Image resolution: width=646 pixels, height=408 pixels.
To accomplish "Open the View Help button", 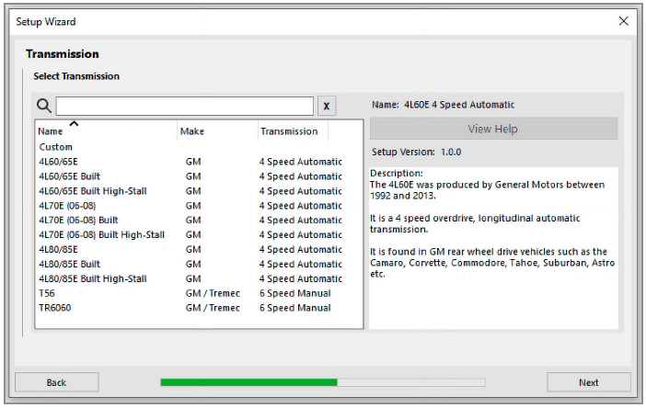I will pyautogui.click(x=493, y=129).
